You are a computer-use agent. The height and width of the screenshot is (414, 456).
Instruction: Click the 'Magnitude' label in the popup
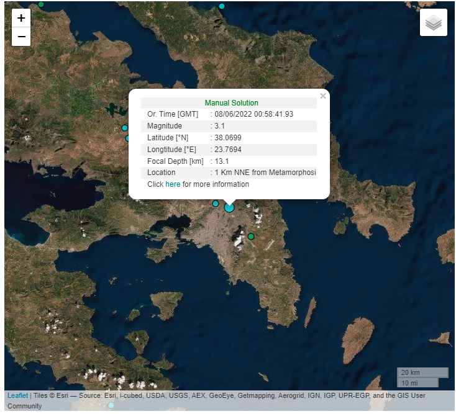tap(165, 126)
